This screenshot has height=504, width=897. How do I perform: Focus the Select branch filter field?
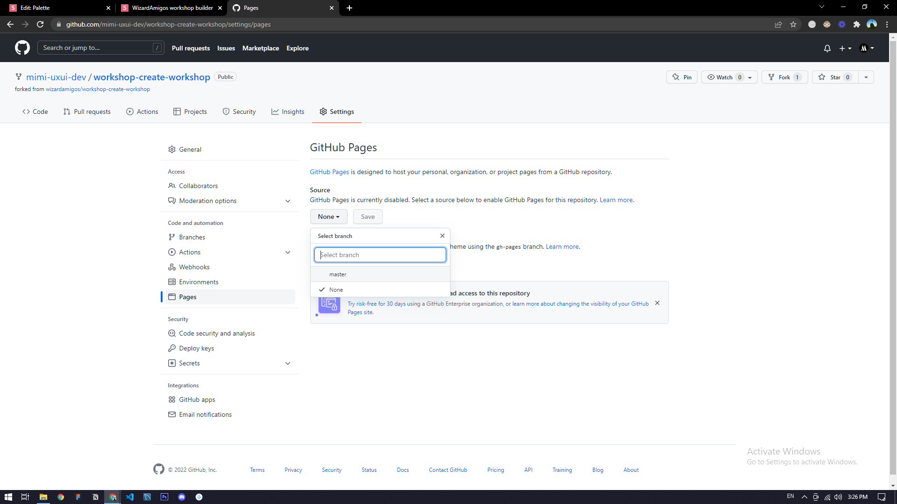[x=380, y=255]
